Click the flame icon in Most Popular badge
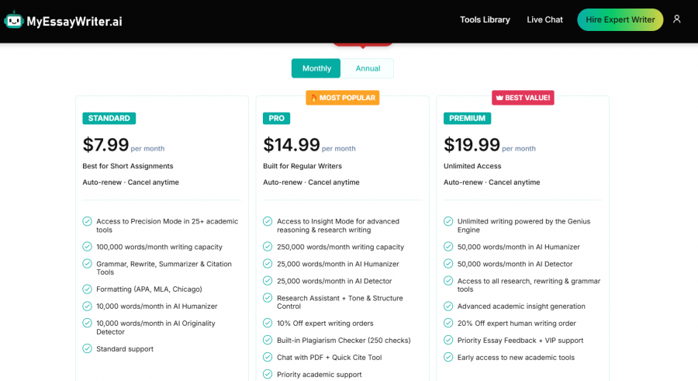The height and width of the screenshot is (381, 698). pyautogui.click(x=313, y=98)
